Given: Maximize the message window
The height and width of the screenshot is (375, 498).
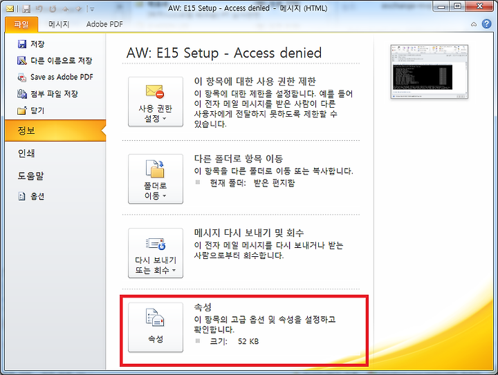Looking at the screenshot, I should point(457,6).
